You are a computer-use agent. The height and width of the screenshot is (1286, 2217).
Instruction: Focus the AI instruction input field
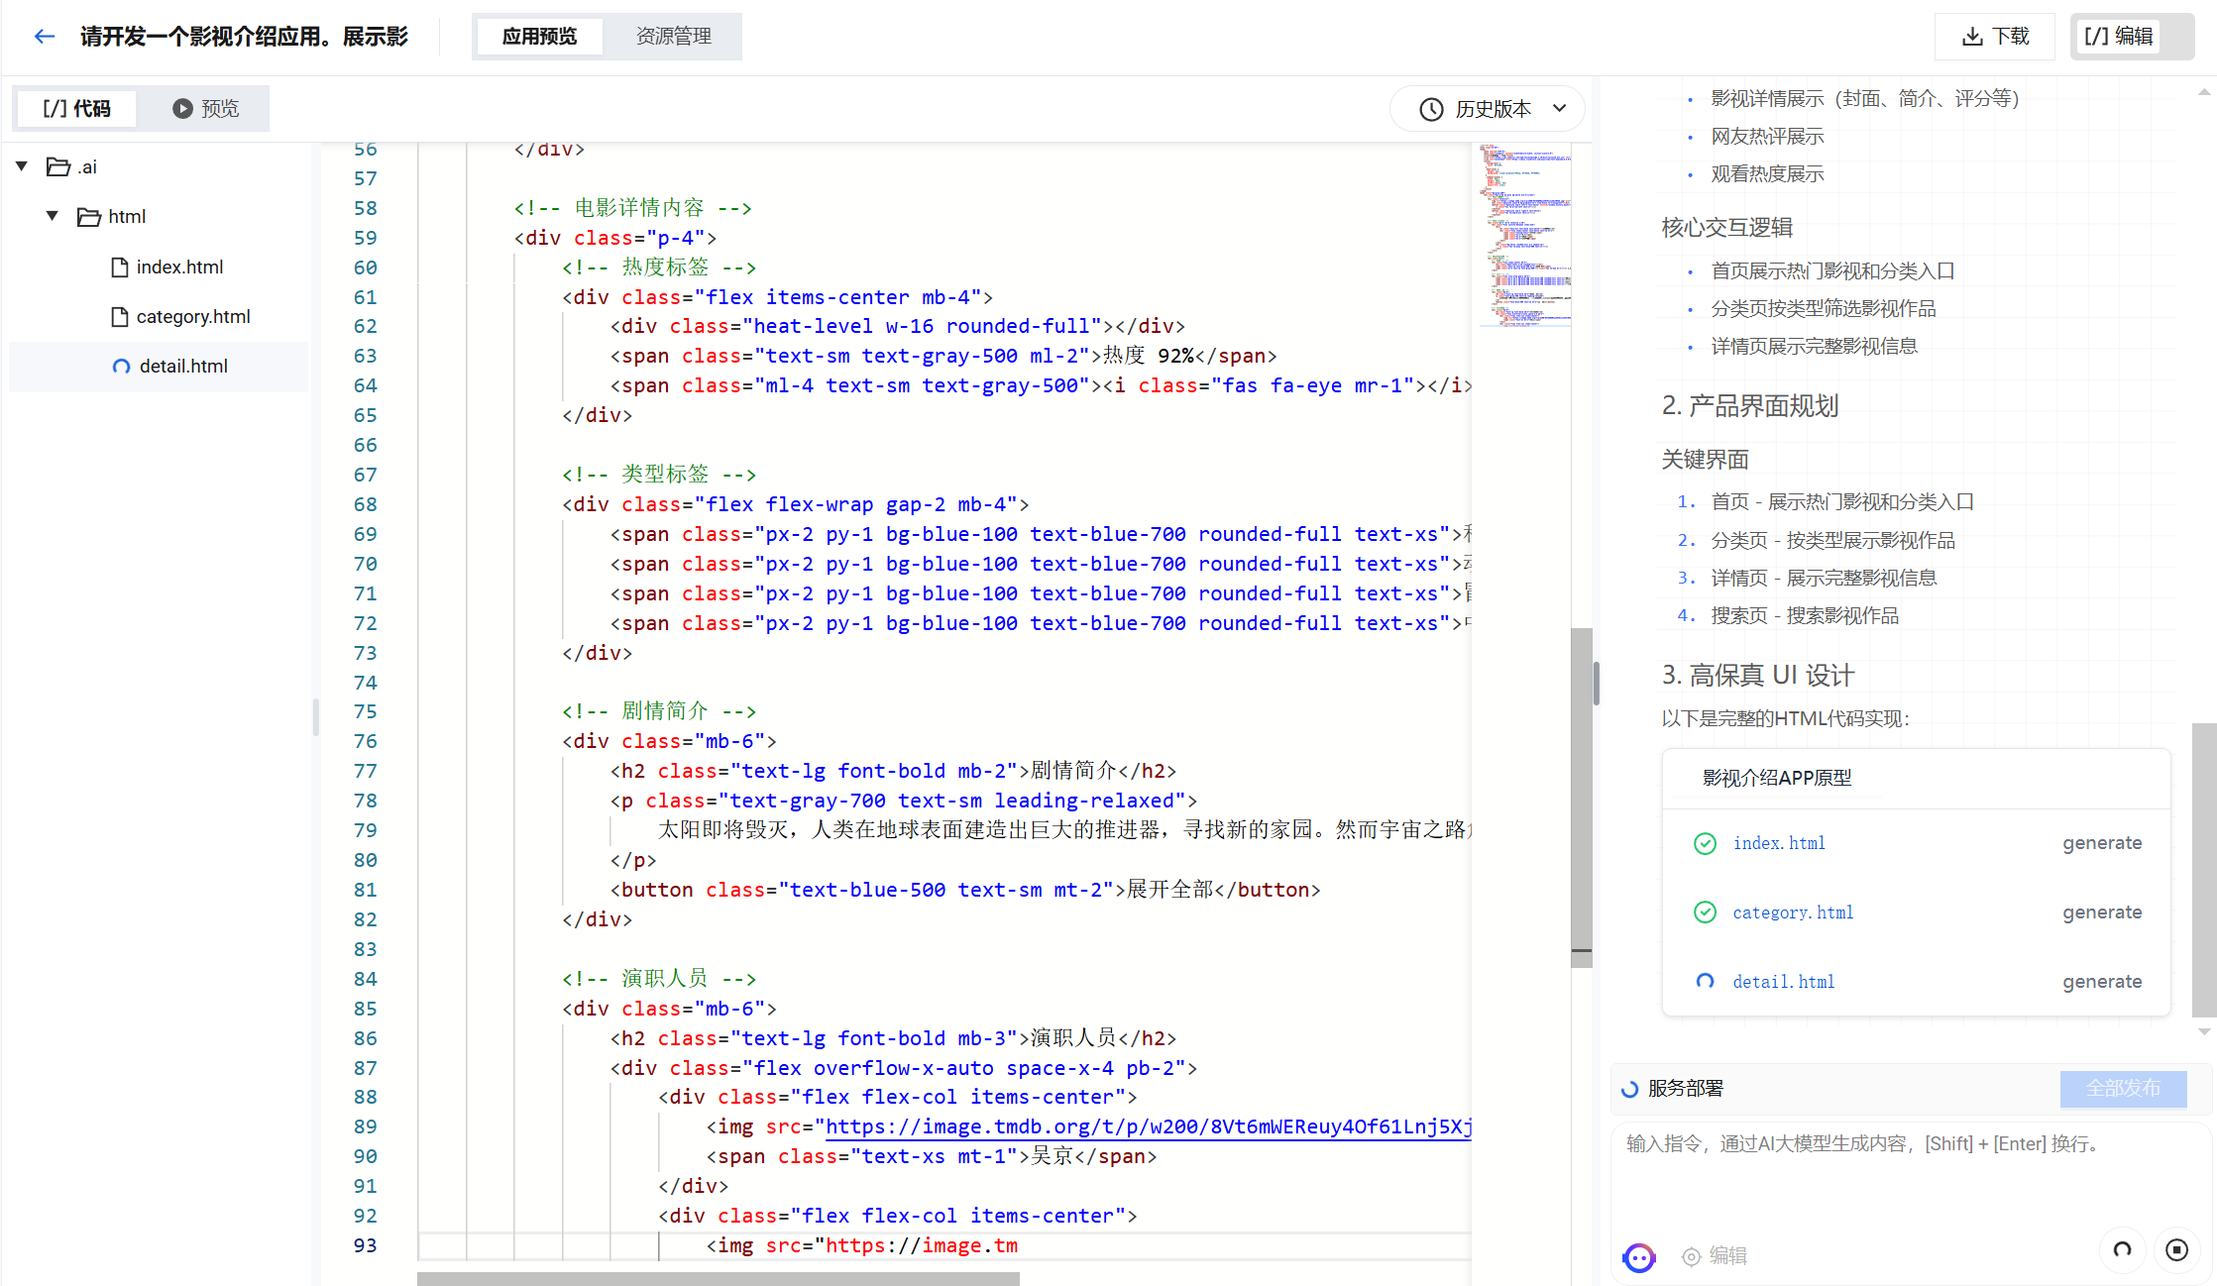[1913, 1174]
